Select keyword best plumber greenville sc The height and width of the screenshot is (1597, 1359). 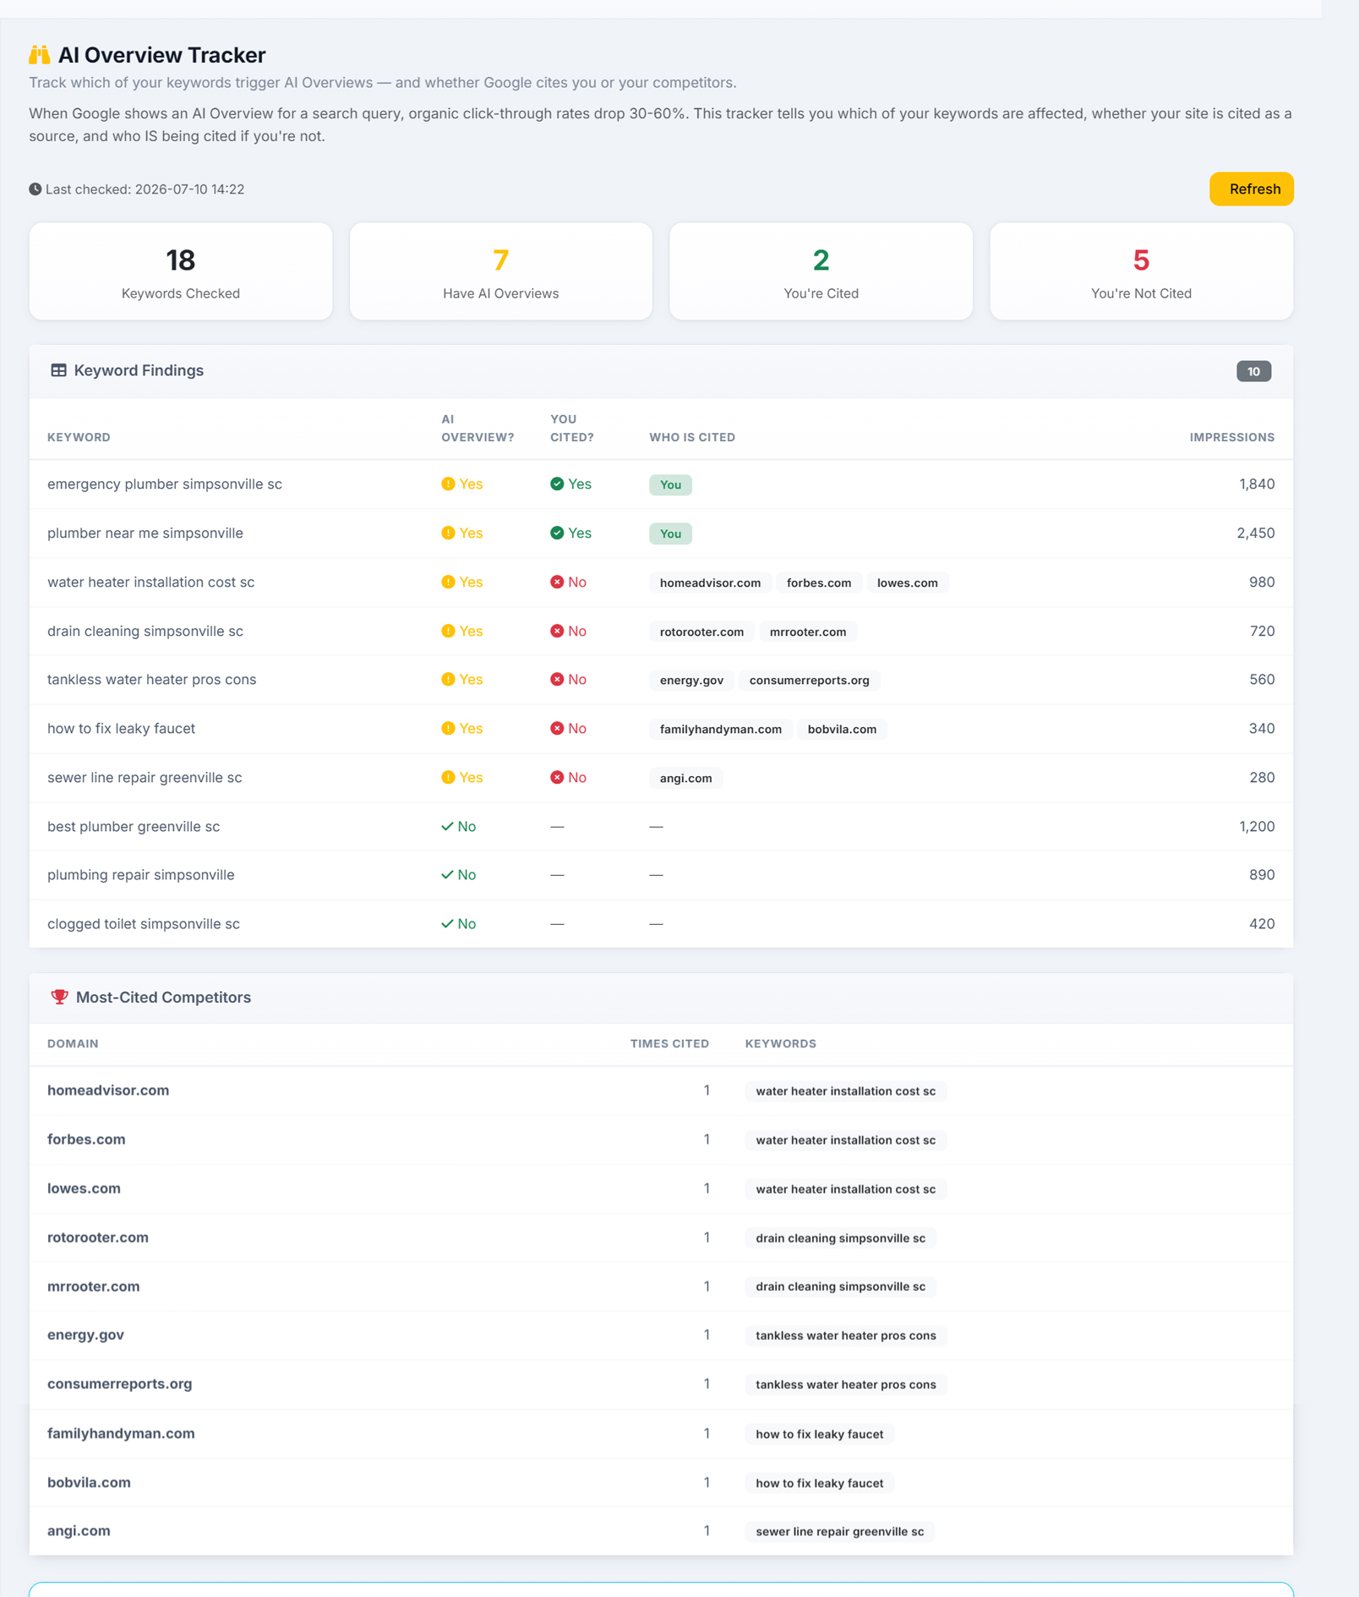[x=134, y=826]
